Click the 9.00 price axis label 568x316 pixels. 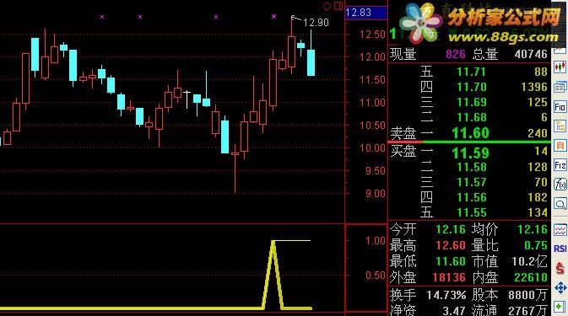click(x=376, y=194)
